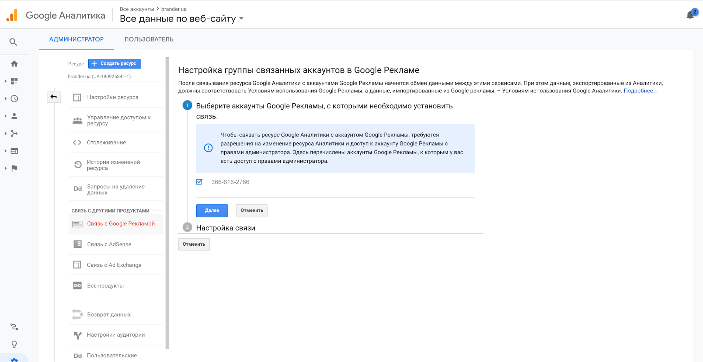Viewport: 703px width, 362px height.
Task: Expand the Conversions flag reports section
Action: (14, 168)
